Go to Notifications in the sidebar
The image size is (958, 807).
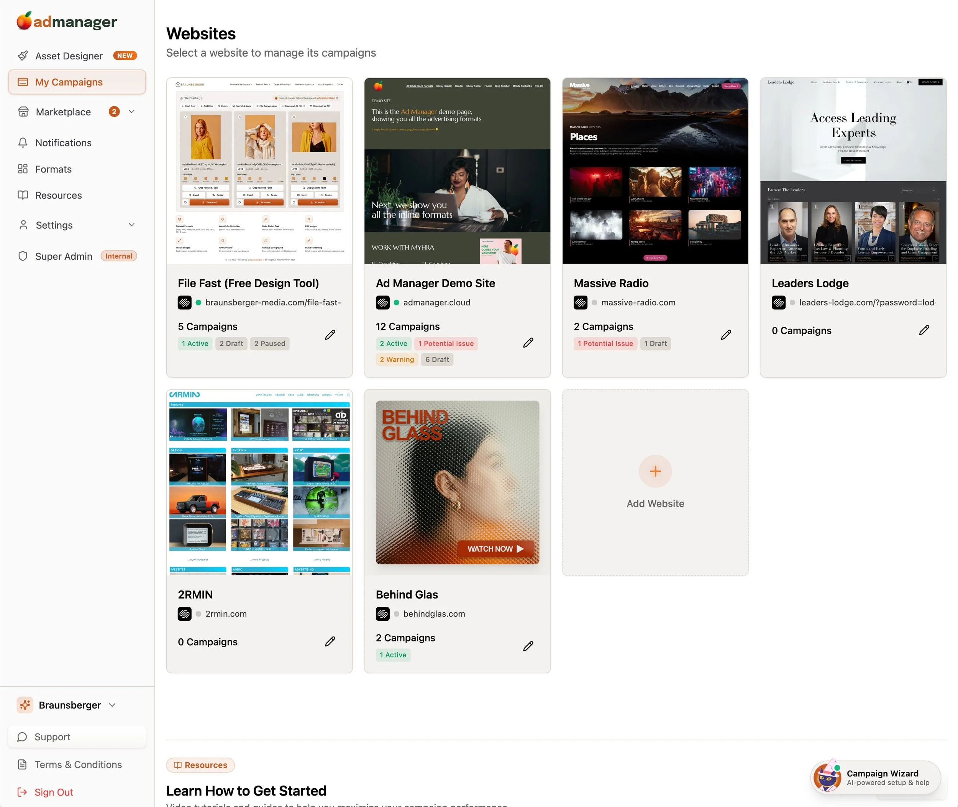[x=63, y=143]
